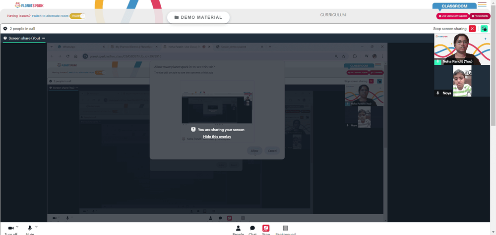Click the PlanetSpark logo

(29, 5)
